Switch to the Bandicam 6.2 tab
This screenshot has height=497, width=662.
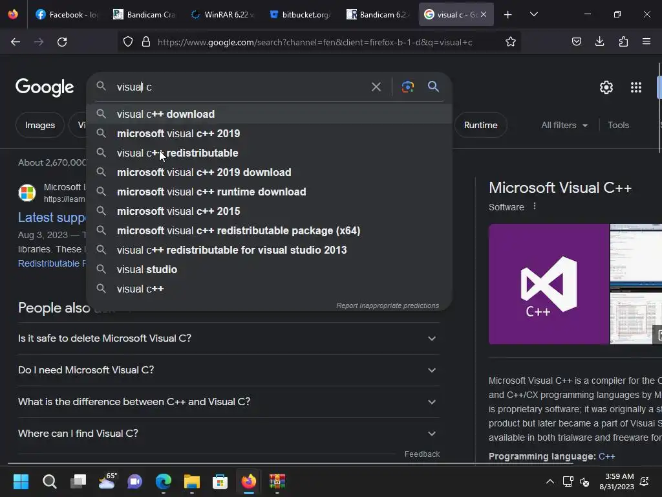point(378,14)
